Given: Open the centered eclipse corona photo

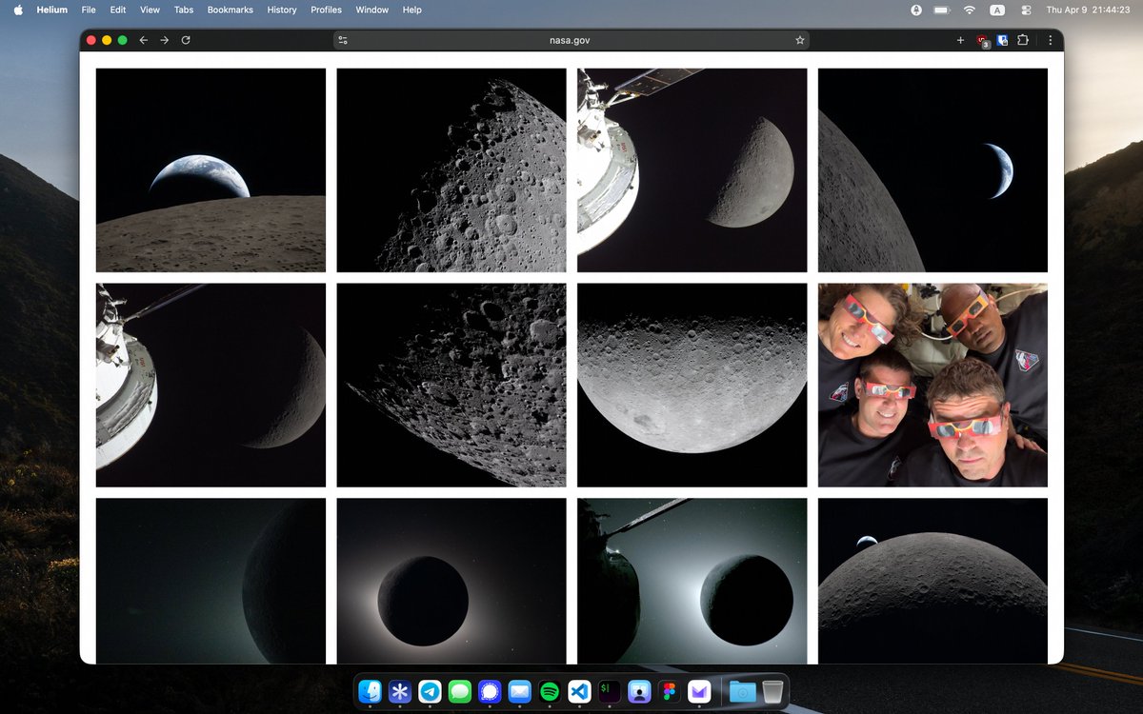Looking at the screenshot, I should (451, 581).
